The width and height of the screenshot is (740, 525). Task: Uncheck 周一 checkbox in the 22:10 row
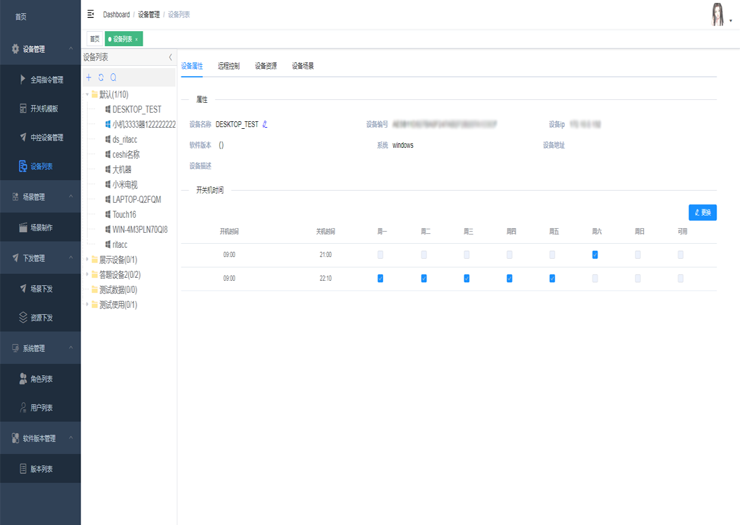[x=380, y=278]
